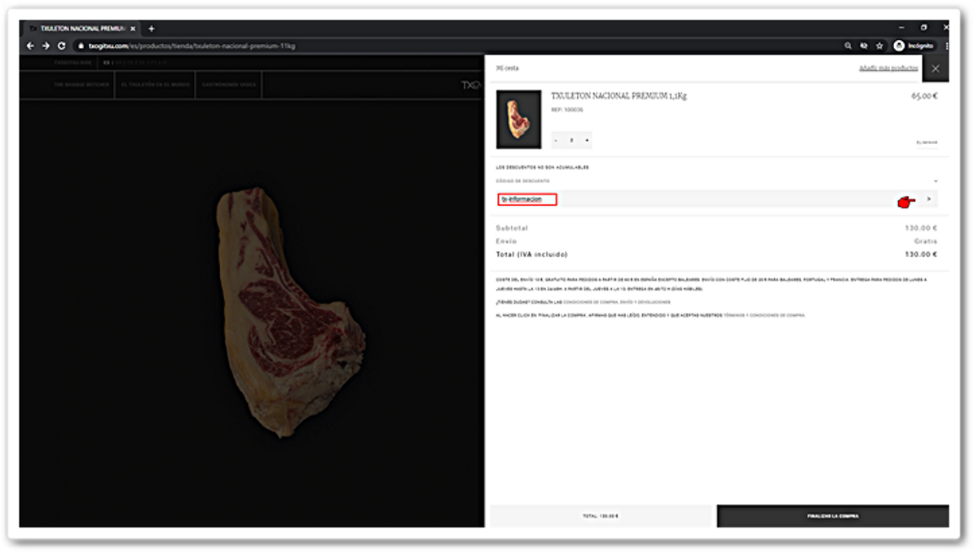
Task: Increase product quantity with plus button
Action: [x=587, y=141]
